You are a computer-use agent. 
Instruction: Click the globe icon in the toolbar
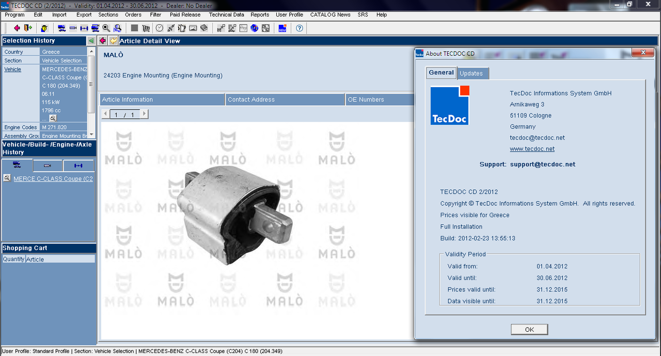pyautogui.click(x=255, y=28)
